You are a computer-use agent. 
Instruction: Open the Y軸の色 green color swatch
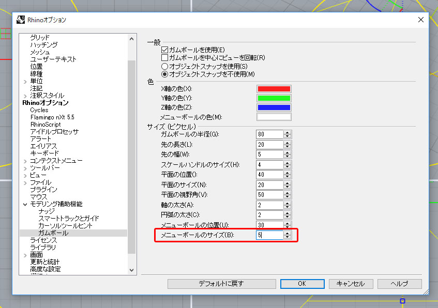pos(274,98)
